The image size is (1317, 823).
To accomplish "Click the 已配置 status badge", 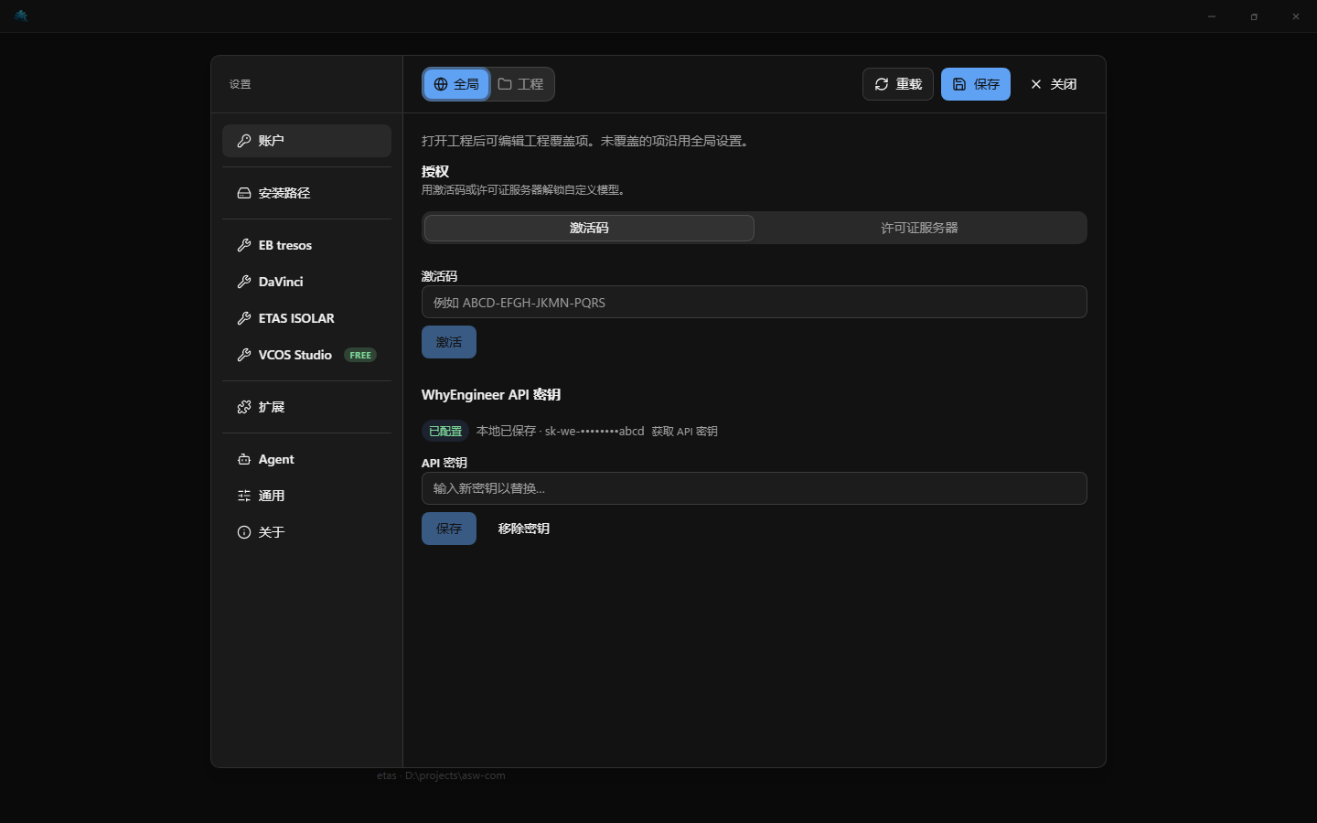I will (445, 431).
